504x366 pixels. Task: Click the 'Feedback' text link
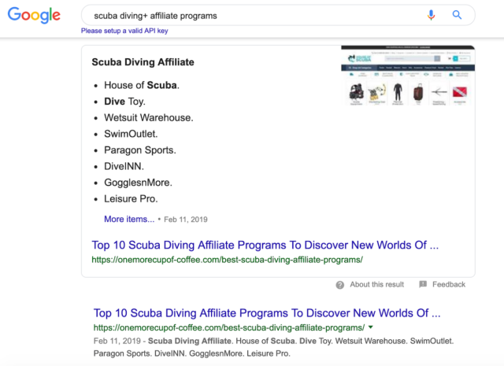point(449,284)
